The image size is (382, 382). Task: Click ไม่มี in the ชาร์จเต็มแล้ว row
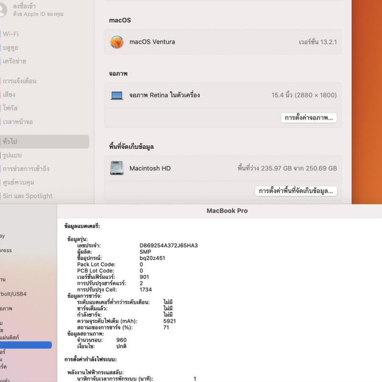[x=168, y=308]
